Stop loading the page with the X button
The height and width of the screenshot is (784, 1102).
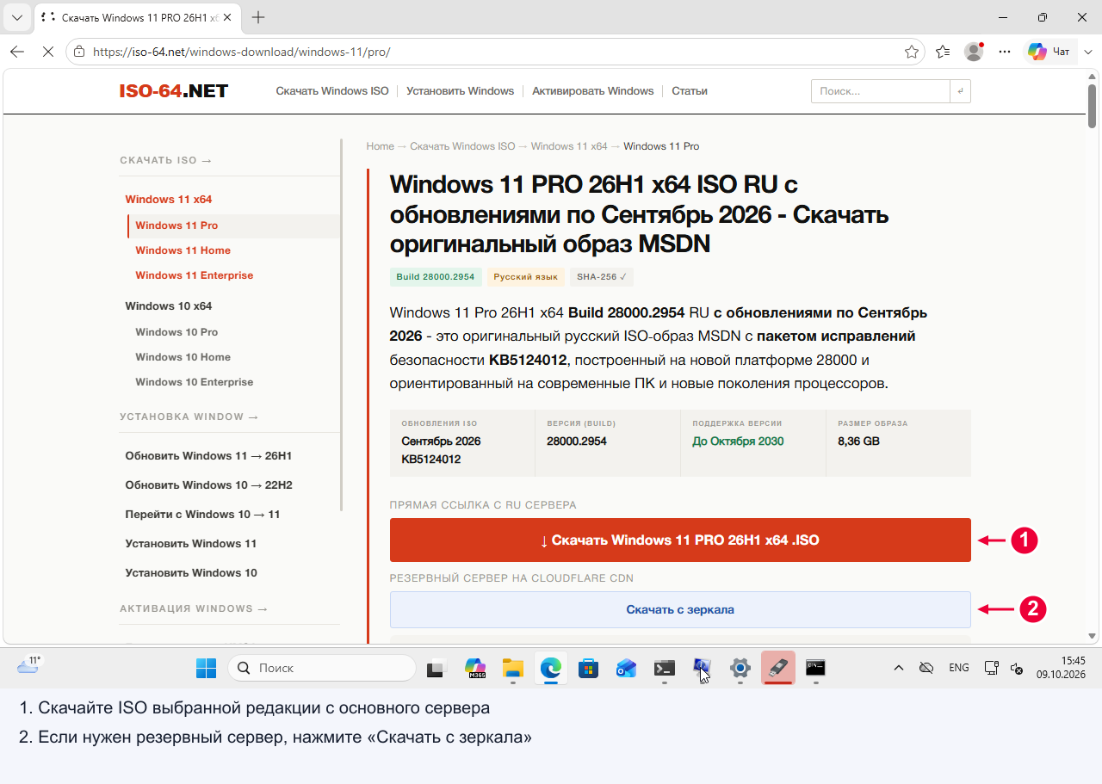(48, 52)
